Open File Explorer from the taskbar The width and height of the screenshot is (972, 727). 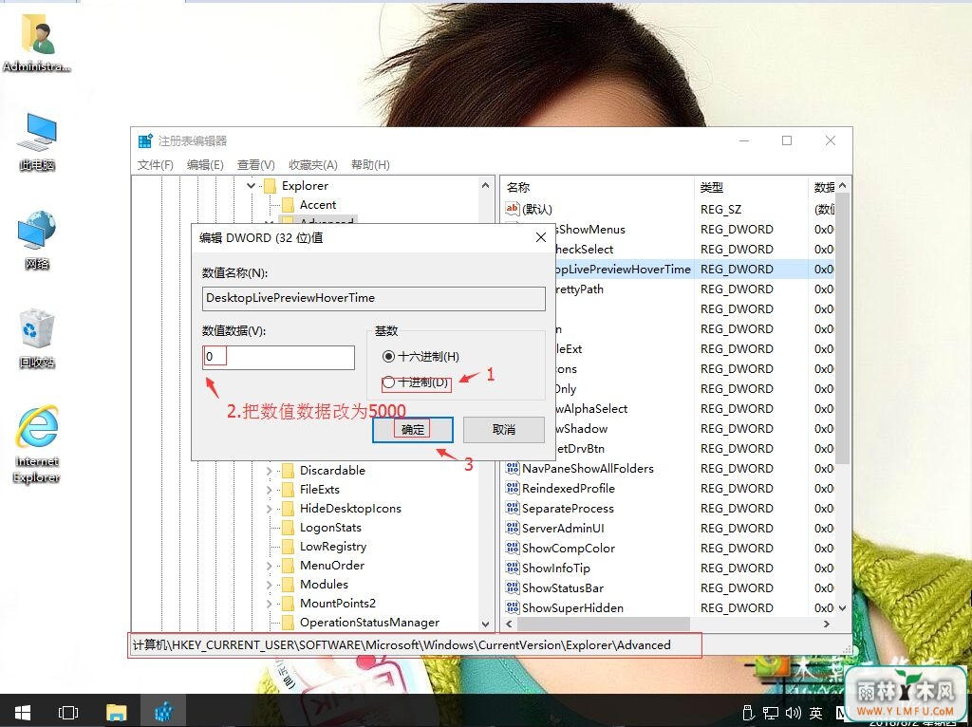(x=116, y=712)
